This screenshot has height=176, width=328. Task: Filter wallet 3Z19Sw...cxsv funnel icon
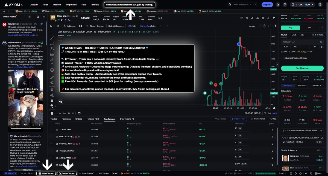(x=272, y=130)
